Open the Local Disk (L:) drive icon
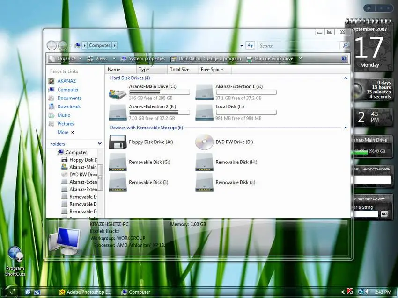The width and height of the screenshot is (398, 298). point(204,113)
